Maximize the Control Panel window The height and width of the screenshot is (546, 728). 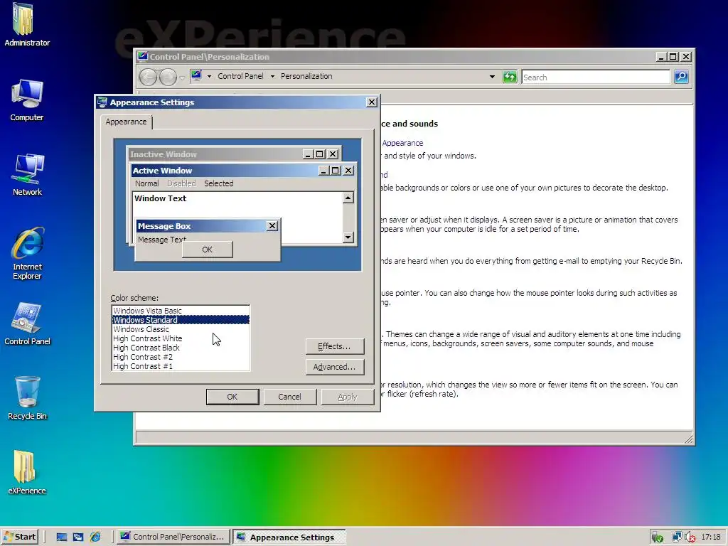[x=673, y=57]
